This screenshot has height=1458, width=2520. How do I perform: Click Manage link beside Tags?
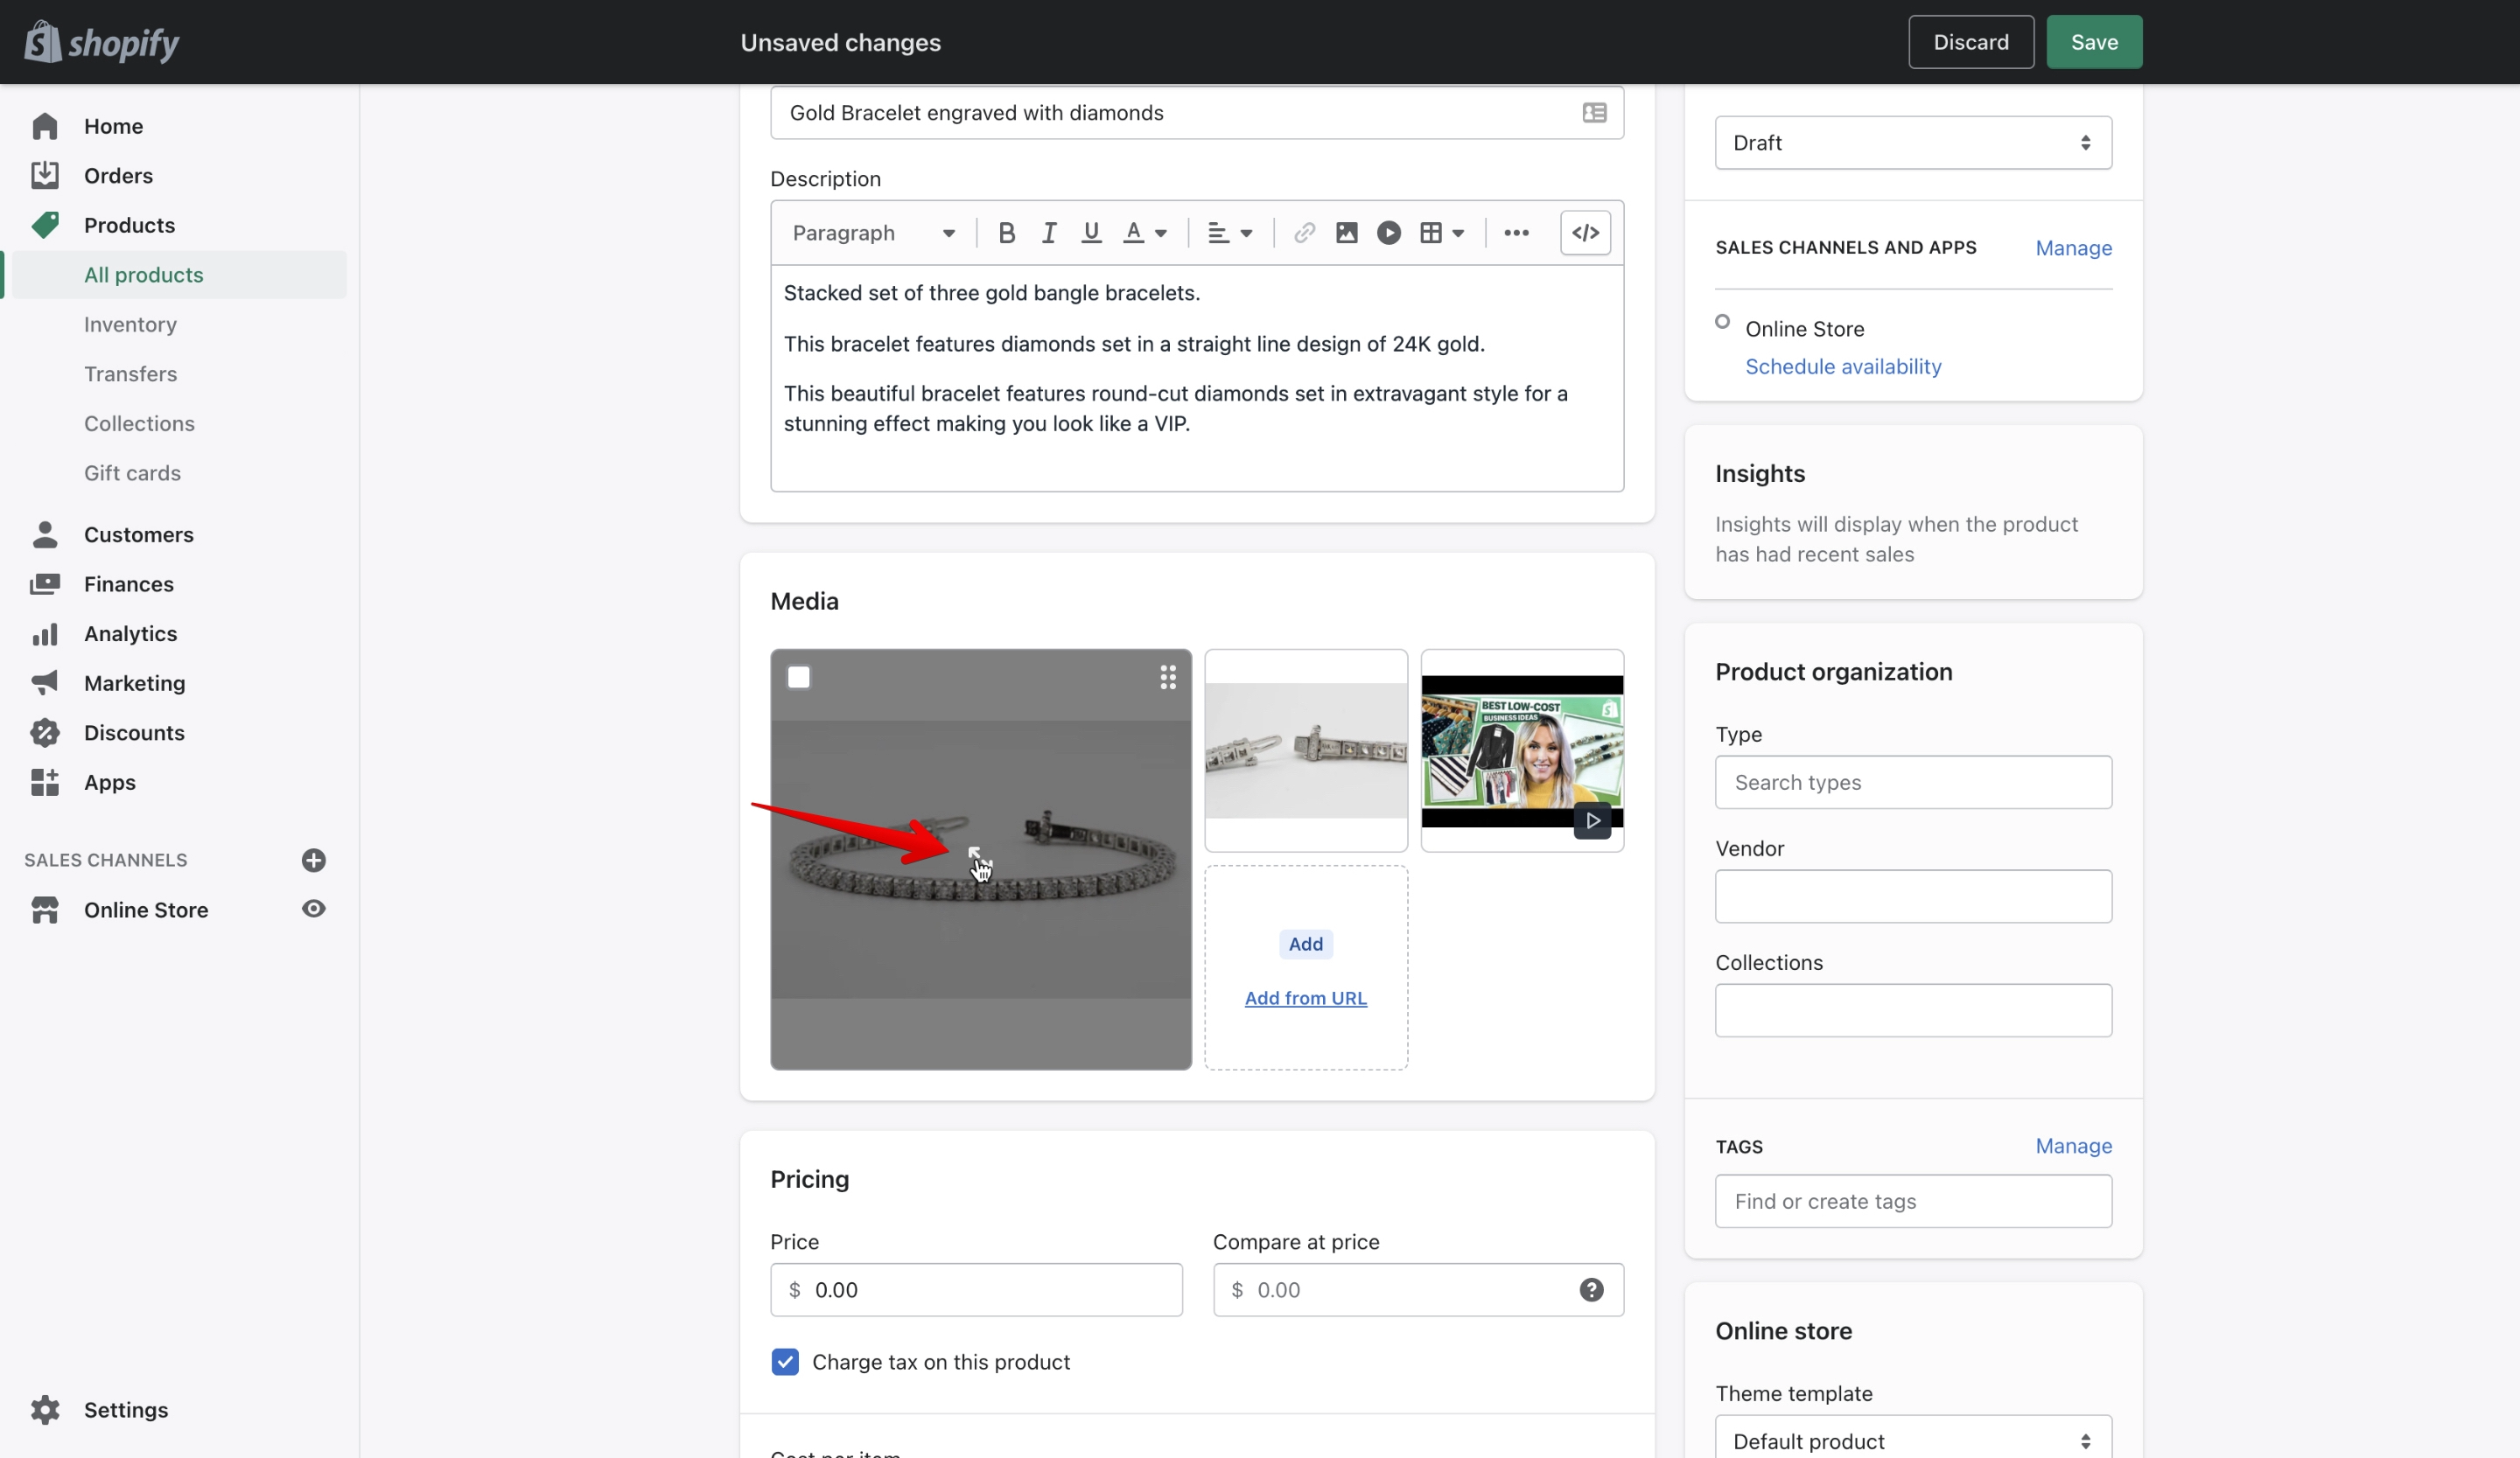pos(2073,1147)
